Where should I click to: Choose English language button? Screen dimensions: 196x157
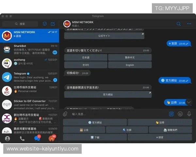click(x=130, y=65)
